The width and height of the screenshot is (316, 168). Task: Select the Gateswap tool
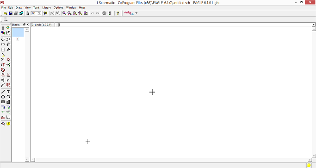pyautogui.click(x=3, y=70)
